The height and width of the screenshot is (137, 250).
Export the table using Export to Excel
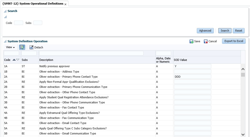[234, 41]
